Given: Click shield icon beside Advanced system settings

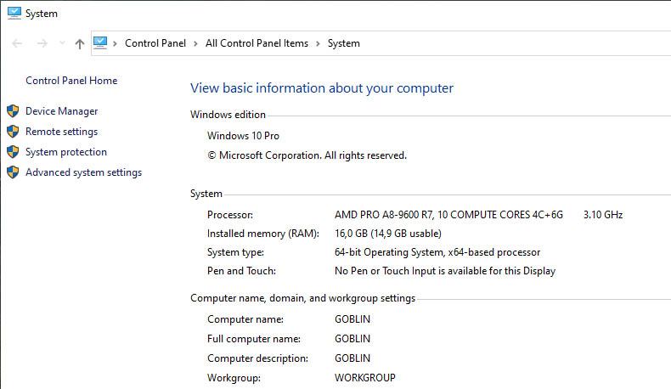Looking at the screenshot, I should click(x=13, y=172).
